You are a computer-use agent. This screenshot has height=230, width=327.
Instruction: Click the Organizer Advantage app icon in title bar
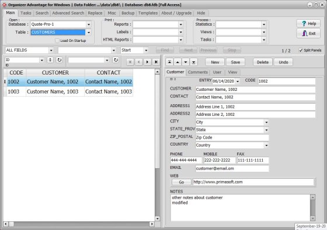(4, 5)
